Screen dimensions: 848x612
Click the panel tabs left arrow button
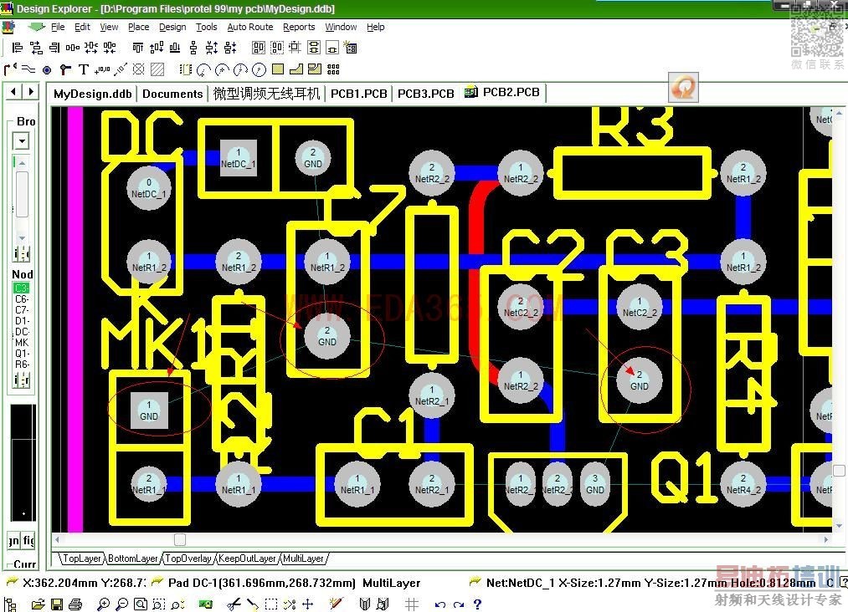[13, 91]
